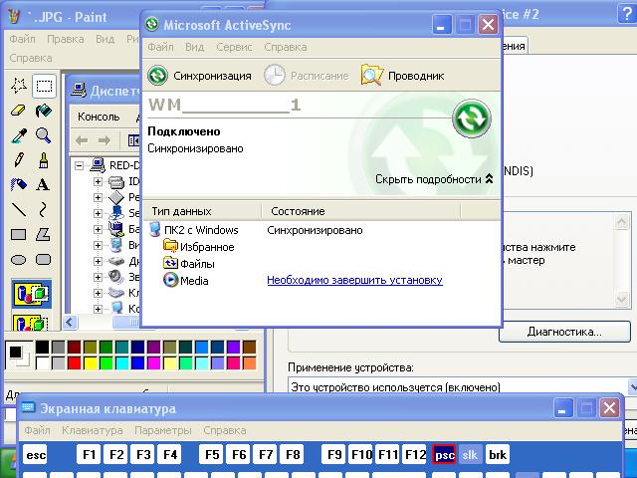Click the Диагностика... button
Viewport: 637px width, 478px height.
[564, 332]
